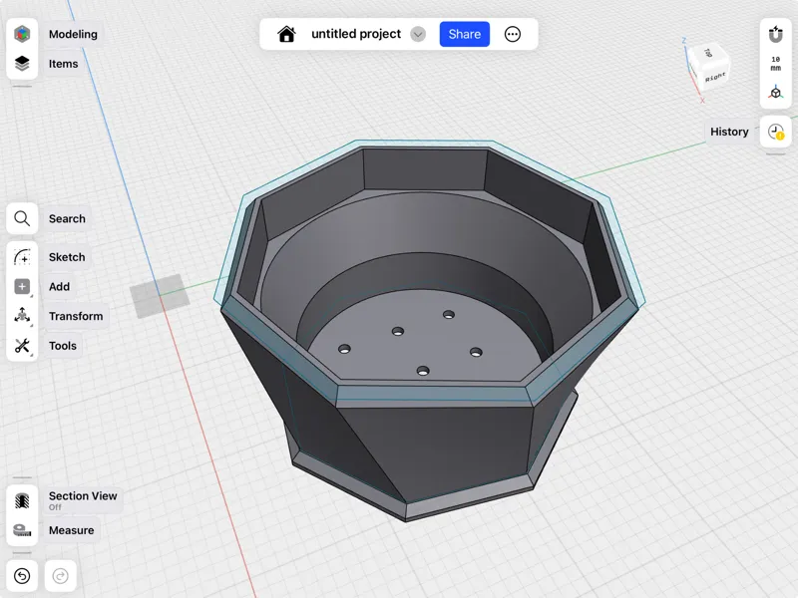The image size is (798, 598).
Task: Open the three-dots more options menu
Action: (x=513, y=34)
